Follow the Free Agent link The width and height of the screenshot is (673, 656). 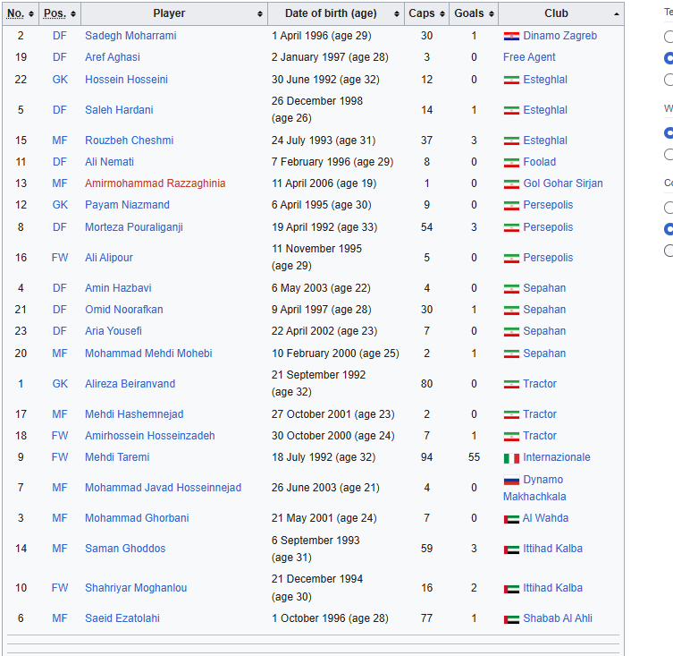pyautogui.click(x=529, y=57)
